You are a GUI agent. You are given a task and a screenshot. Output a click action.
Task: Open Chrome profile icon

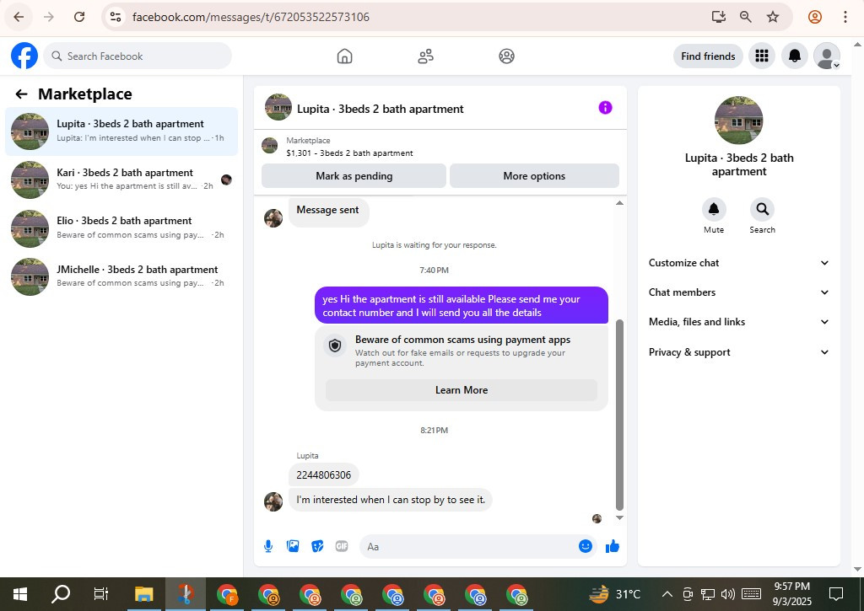(x=815, y=17)
